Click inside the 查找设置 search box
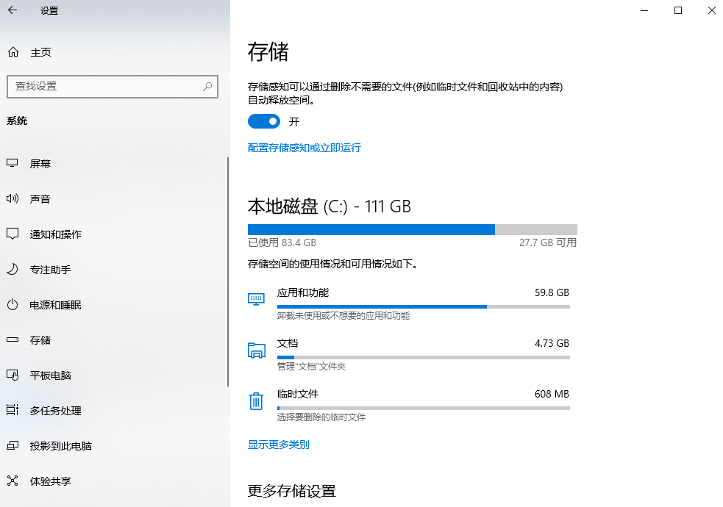The image size is (723, 507). pos(113,87)
